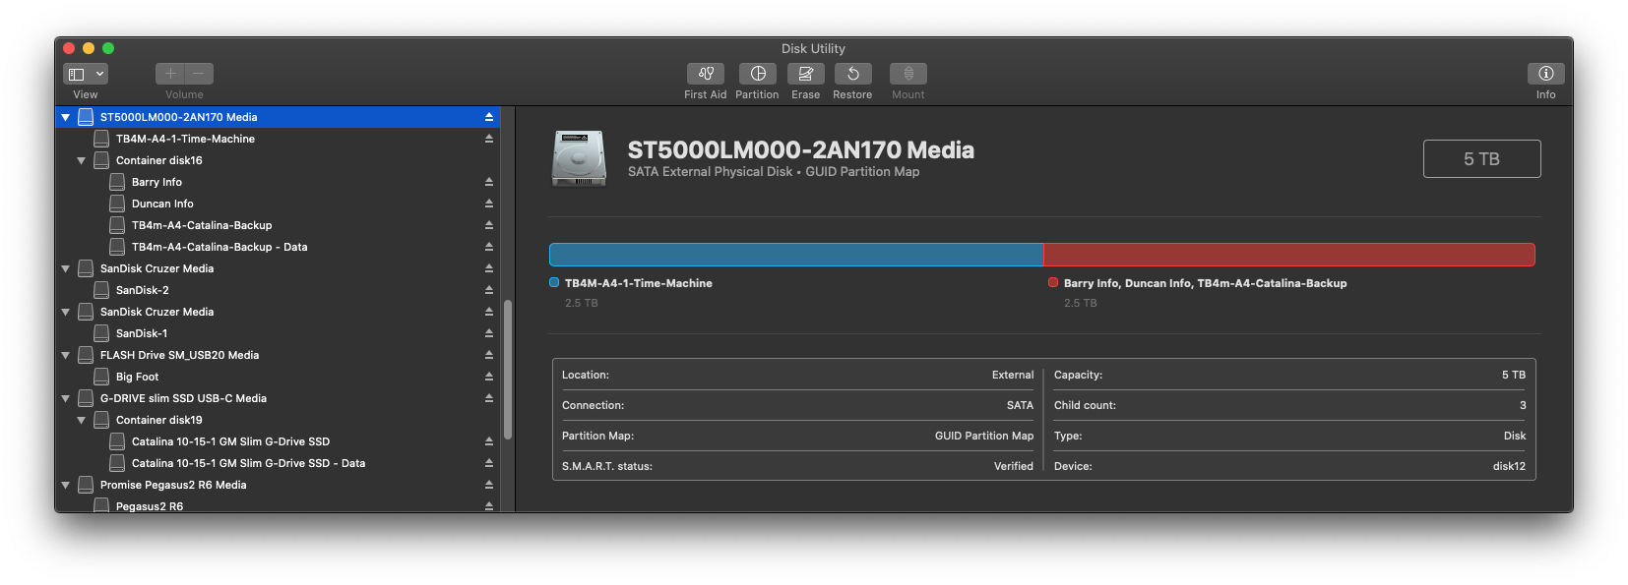The height and width of the screenshot is (585, 1628).
Task: Collapse FLASH Drive SM_USB20 Media
Action: 66,355
